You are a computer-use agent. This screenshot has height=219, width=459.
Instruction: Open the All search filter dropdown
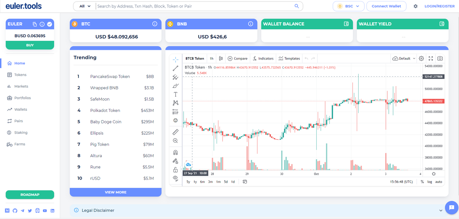tap(85, 6)
